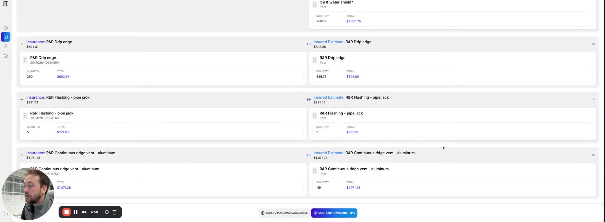The height and width of the screenshot is (222, 605).
Task: Click the swap arrows beside Insured Estimate Flashing pipe jack
Action: [308, 99]
